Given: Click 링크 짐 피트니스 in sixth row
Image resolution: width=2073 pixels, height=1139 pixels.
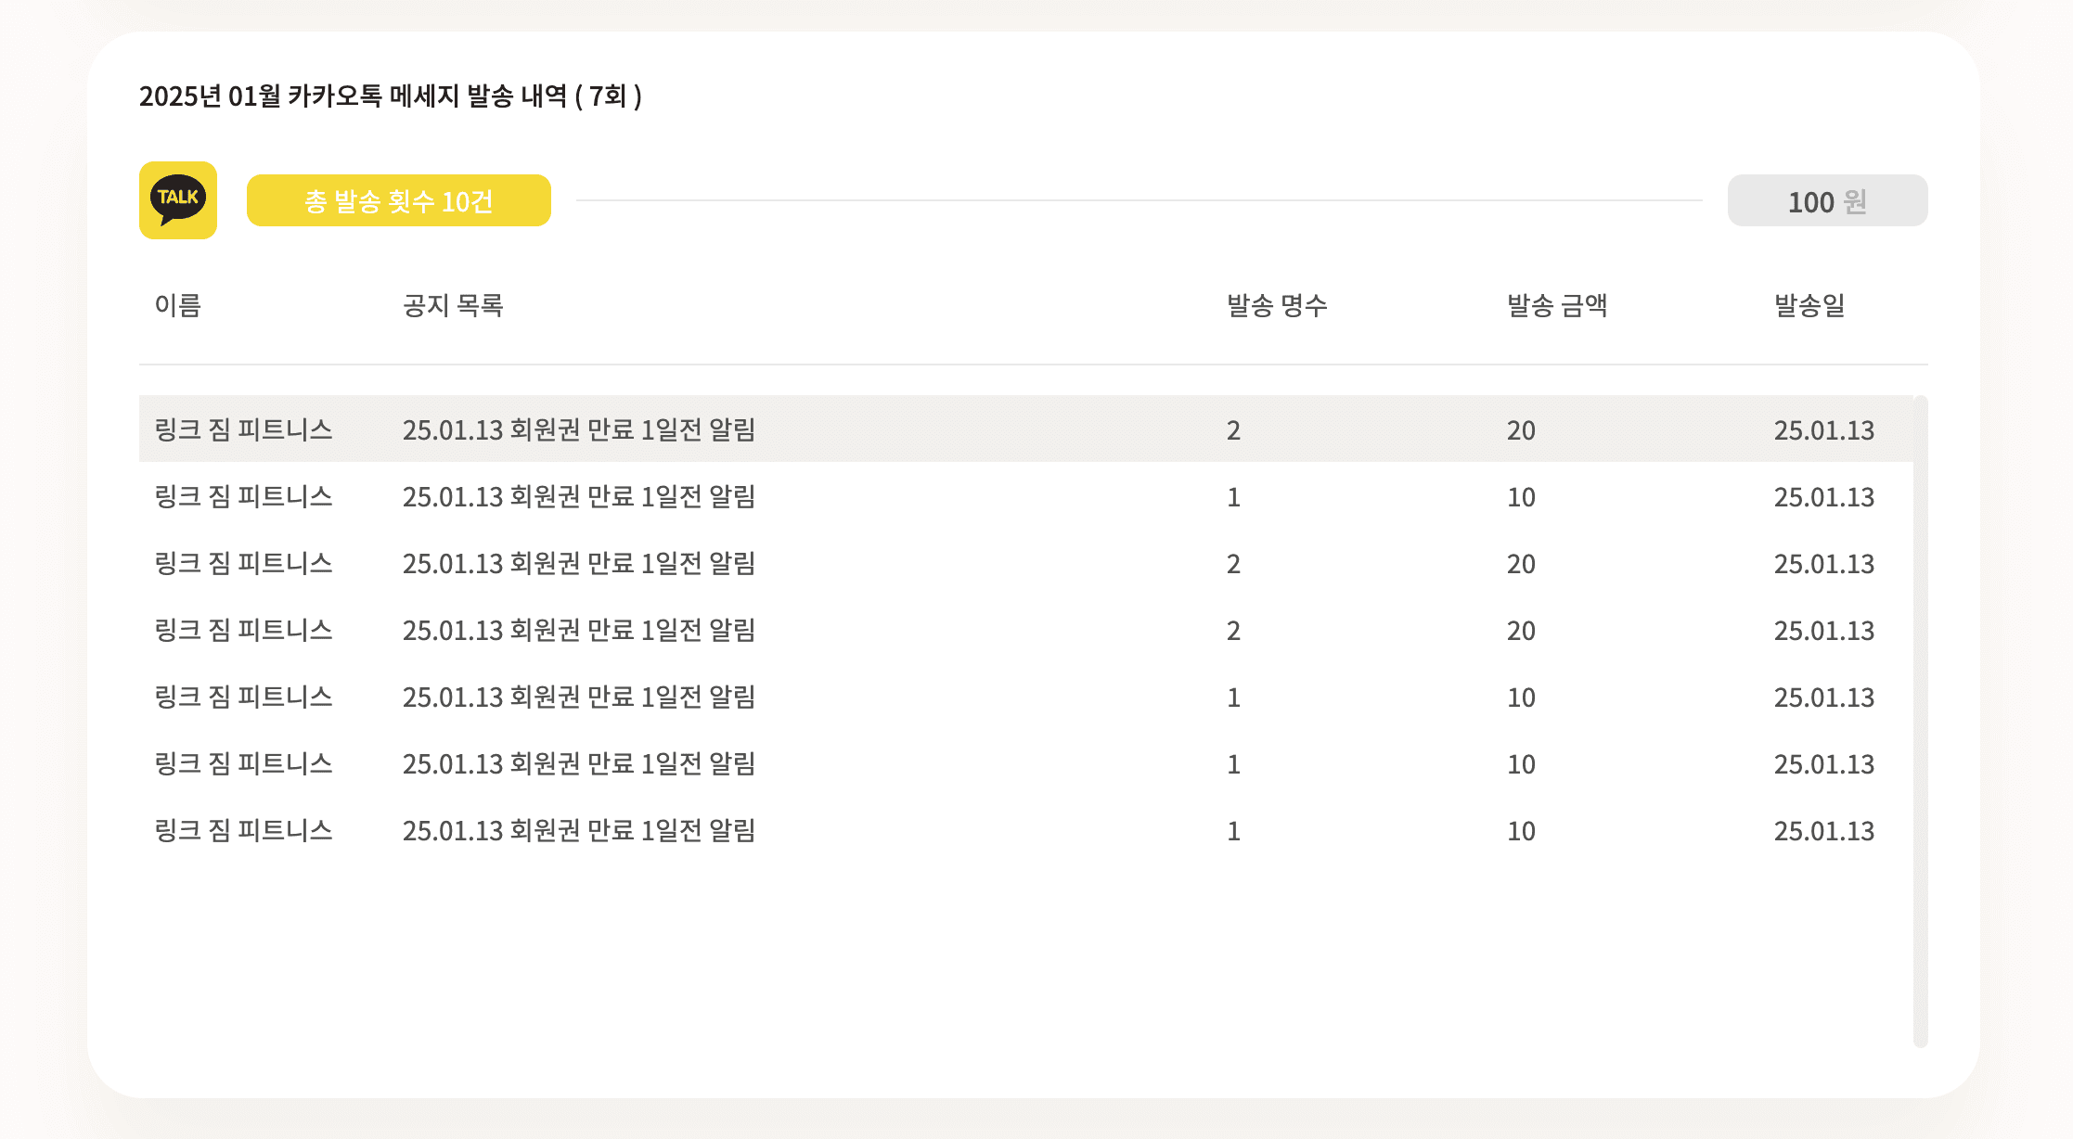Looking at the screenshot, I should tap(243, 763).
